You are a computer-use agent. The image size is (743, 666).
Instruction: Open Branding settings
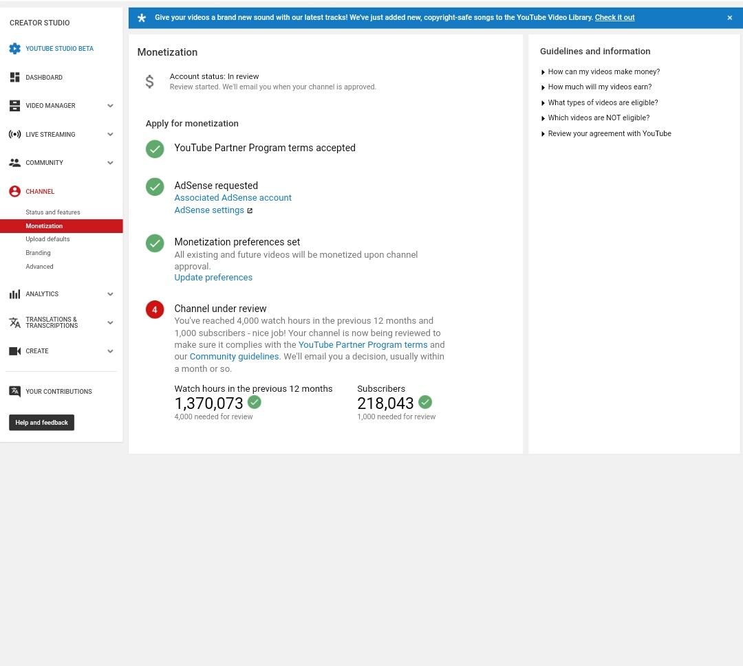(38, 253)
